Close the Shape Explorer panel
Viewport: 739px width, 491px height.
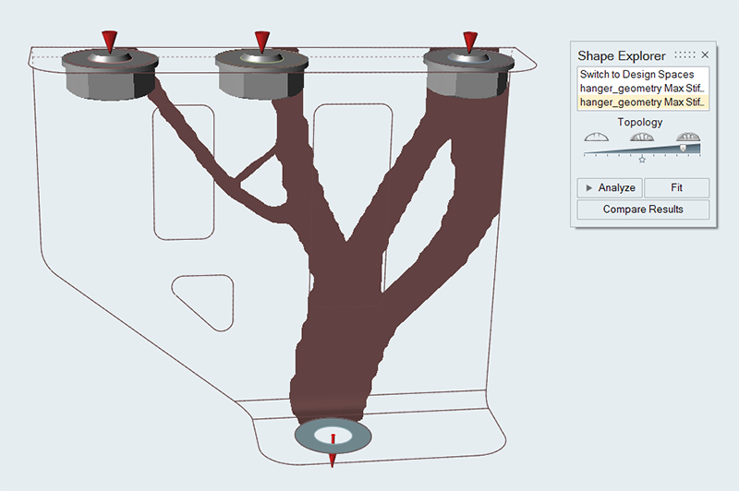coord(705,55)
